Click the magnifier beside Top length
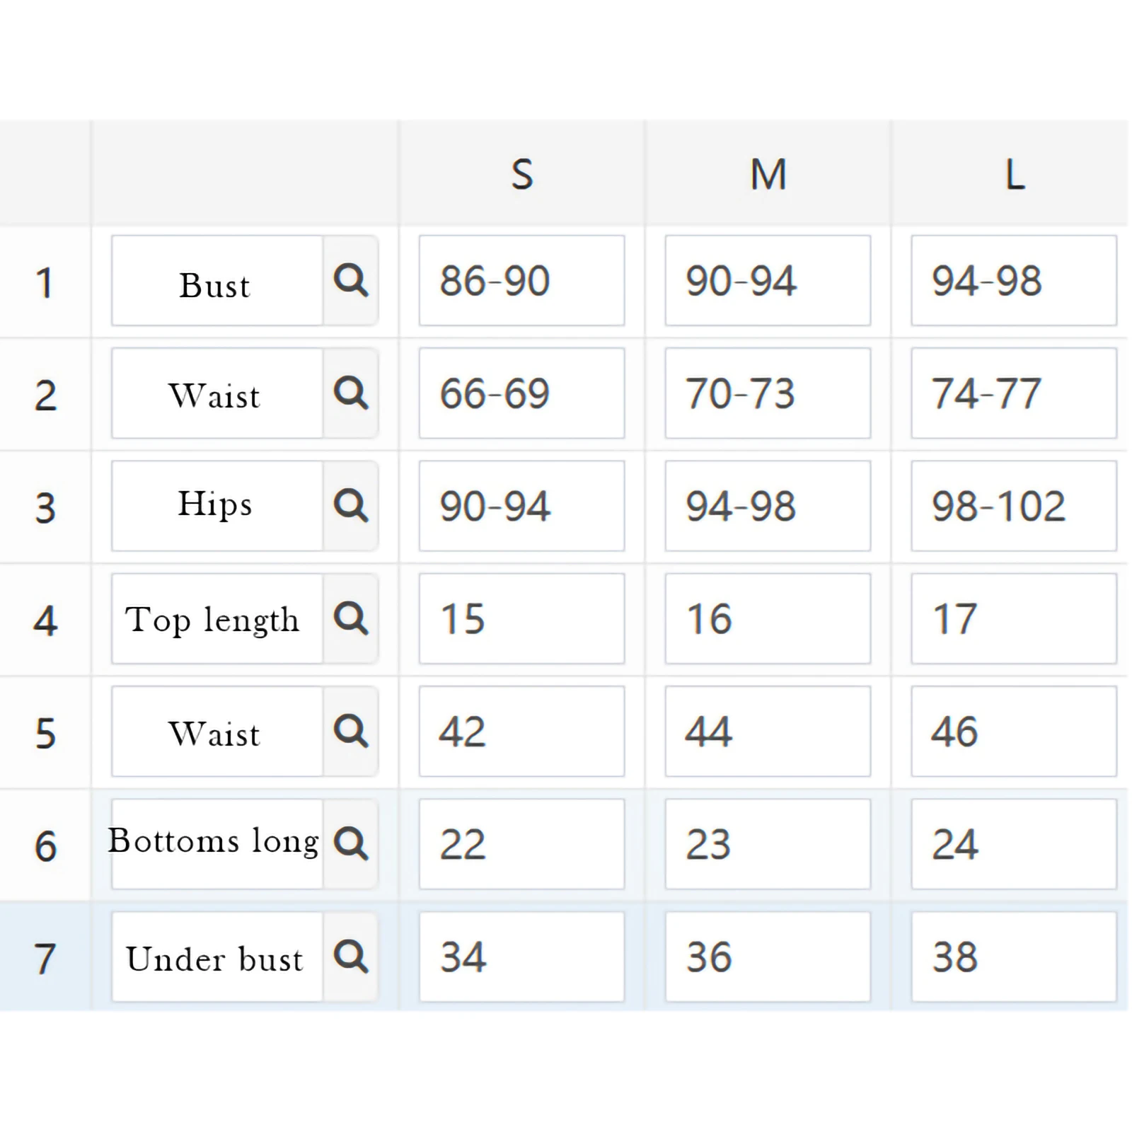The width and height of the screenshot is (1132, 1132). click(351, 619)
